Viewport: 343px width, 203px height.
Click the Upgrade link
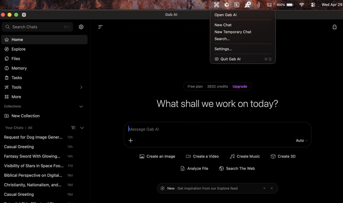tap(240, 86)
